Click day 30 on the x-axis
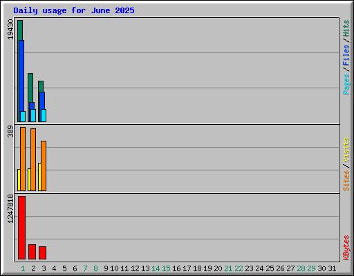The height and width of the screenshot is (276, 354). pos(322,268)
